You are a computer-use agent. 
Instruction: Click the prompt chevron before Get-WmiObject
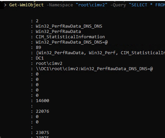(5, 5)
